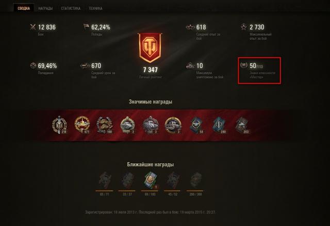Select the sword medal with count 210
Screen dimensions: 330x226
click(60, 125)
